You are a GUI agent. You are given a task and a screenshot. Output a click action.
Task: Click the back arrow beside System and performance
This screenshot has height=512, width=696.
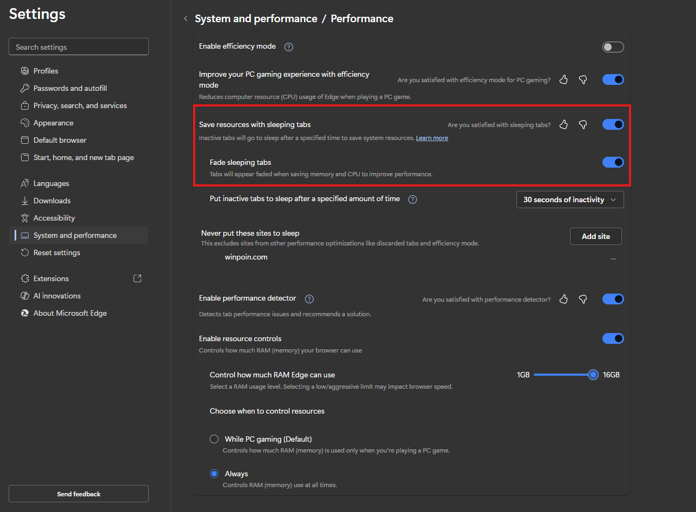[x=185, y=19]
